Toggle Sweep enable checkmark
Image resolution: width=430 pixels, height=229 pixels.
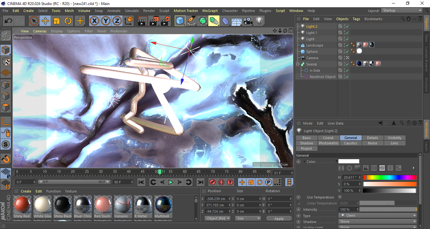coord(347,64)
